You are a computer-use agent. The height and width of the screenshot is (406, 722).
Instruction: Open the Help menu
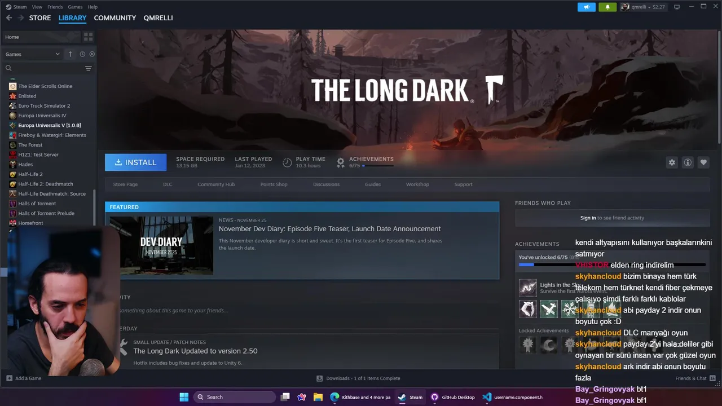click(x=93, y=7)
